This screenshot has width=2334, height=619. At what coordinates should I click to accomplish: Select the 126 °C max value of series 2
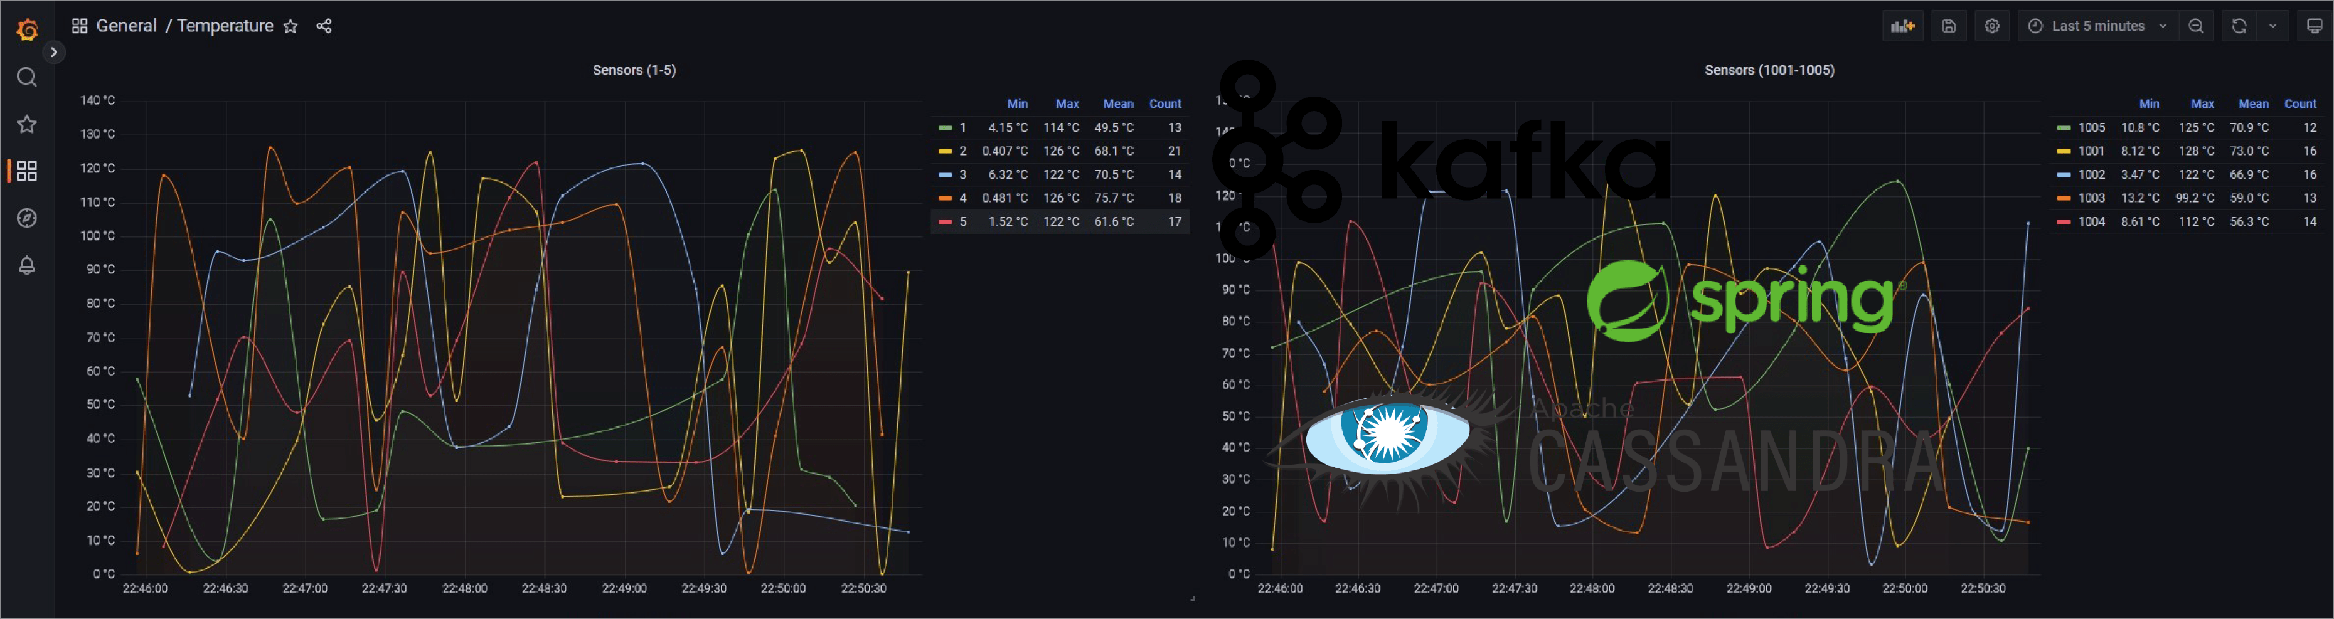tap(1061, 151)
